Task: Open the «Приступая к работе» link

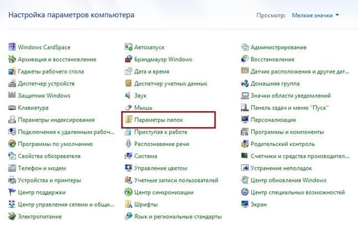Action: (161, 132)
